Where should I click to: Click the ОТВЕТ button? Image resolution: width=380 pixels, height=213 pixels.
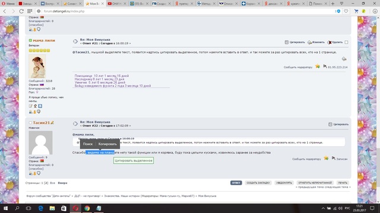[236, 183]
